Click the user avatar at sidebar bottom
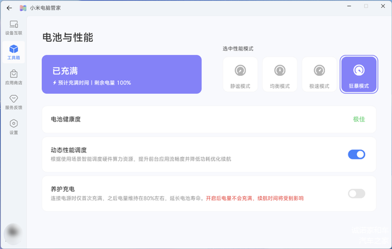 pyautogui.click(x=12, y=233)
